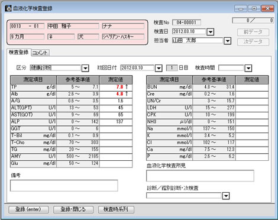The image size is (278, 220).
Task: Click the 次データ button
Action: 253,42
